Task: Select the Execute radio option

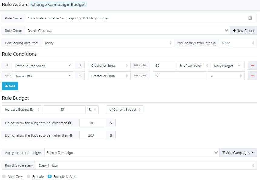Action: 28,176
